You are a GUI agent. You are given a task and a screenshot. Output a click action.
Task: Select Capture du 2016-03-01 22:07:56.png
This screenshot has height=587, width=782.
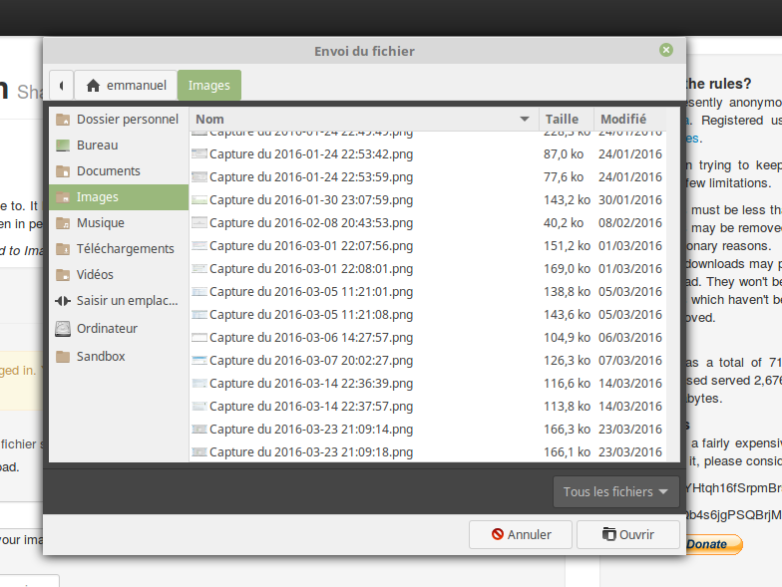(x=427, y=245)
